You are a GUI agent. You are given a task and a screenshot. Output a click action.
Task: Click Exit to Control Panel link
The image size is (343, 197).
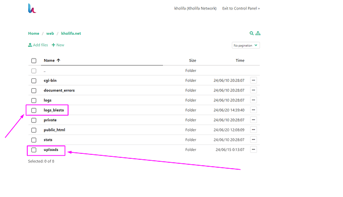[241, 8]
